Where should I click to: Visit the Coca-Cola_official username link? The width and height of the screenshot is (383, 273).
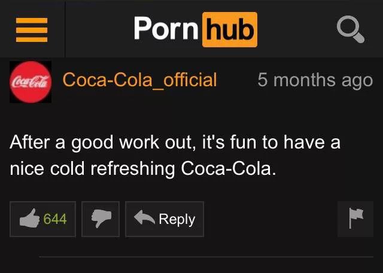tap(139, 80)
